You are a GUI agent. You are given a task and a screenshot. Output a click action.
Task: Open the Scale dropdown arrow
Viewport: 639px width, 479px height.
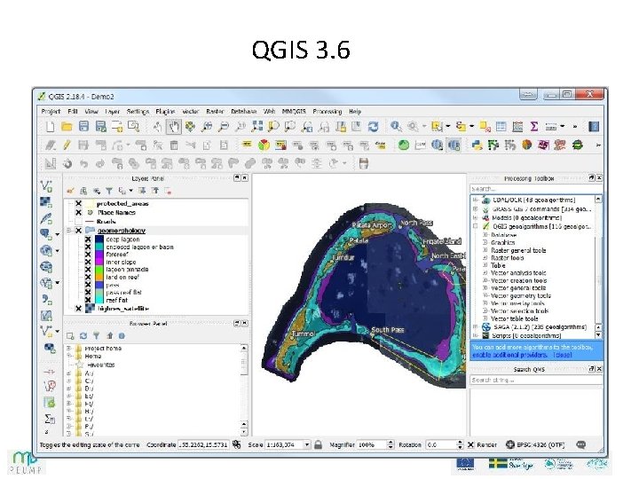click(x=307, y=444)
